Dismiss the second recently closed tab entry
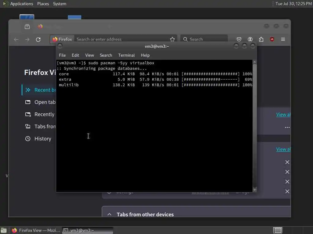Screen dimensions: 313x234 point(287,172)
